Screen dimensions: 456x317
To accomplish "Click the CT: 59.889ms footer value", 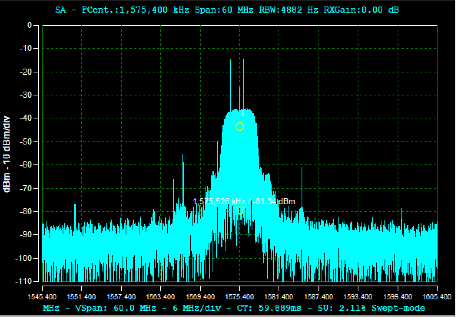I will point(269,308).
